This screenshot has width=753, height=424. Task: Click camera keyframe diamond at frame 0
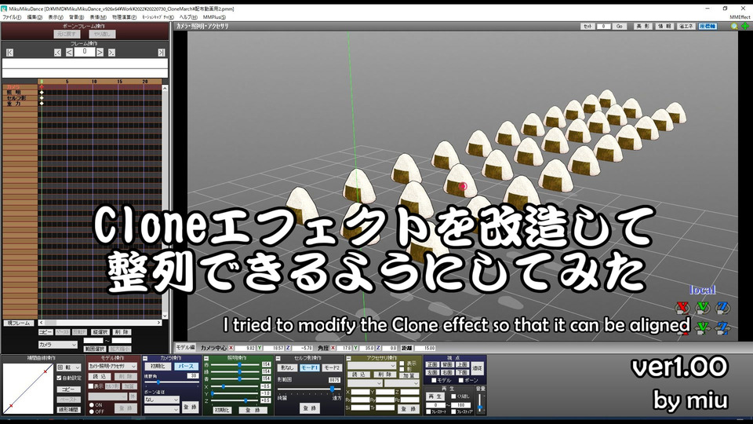tap(42, 87)
